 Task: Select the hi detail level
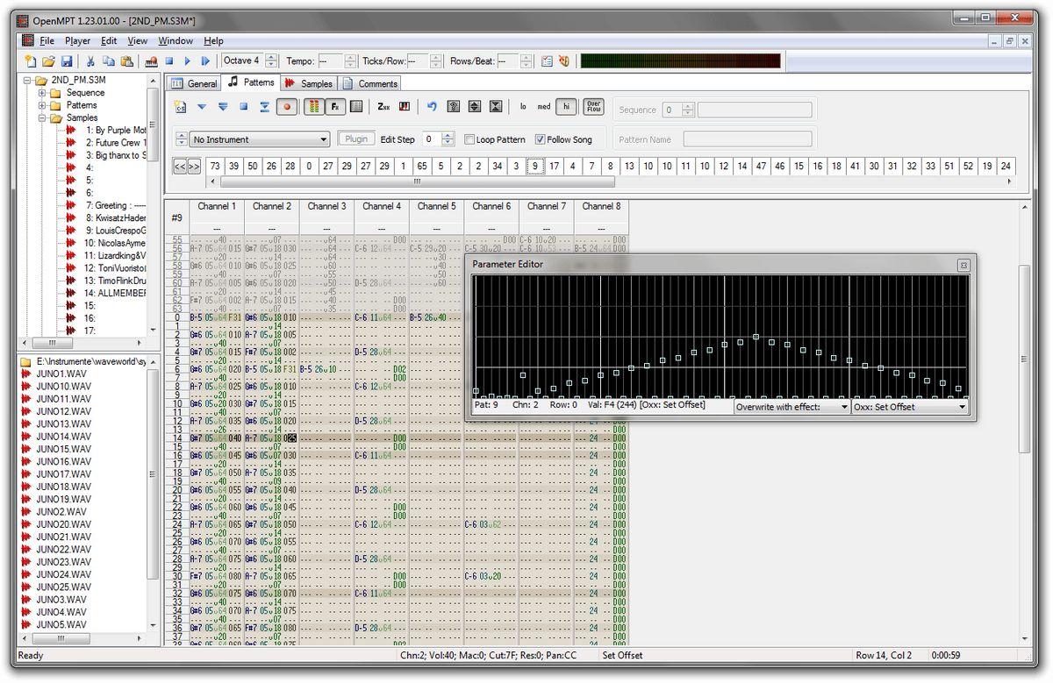point(566,107)
